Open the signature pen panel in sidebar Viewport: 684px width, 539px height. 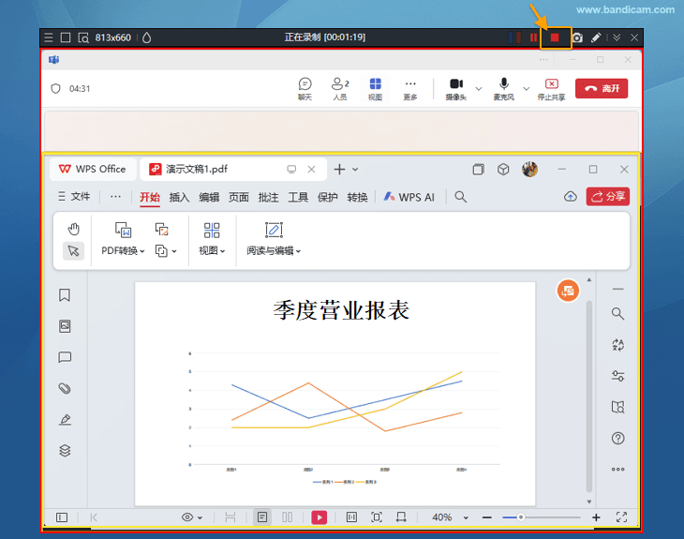[x=65, y=419]
